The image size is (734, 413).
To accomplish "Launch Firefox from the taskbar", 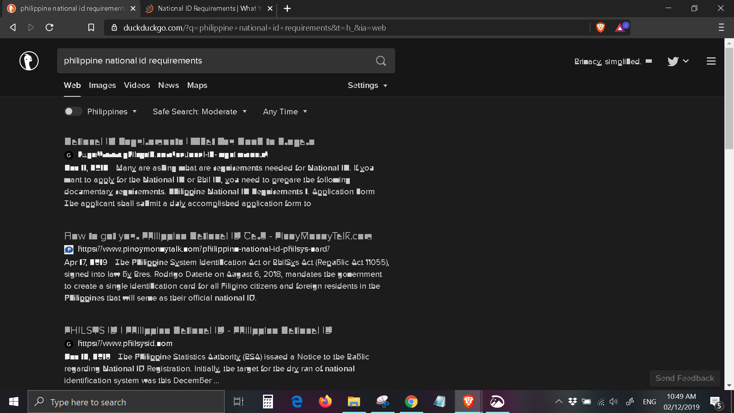I will point(325,402).
